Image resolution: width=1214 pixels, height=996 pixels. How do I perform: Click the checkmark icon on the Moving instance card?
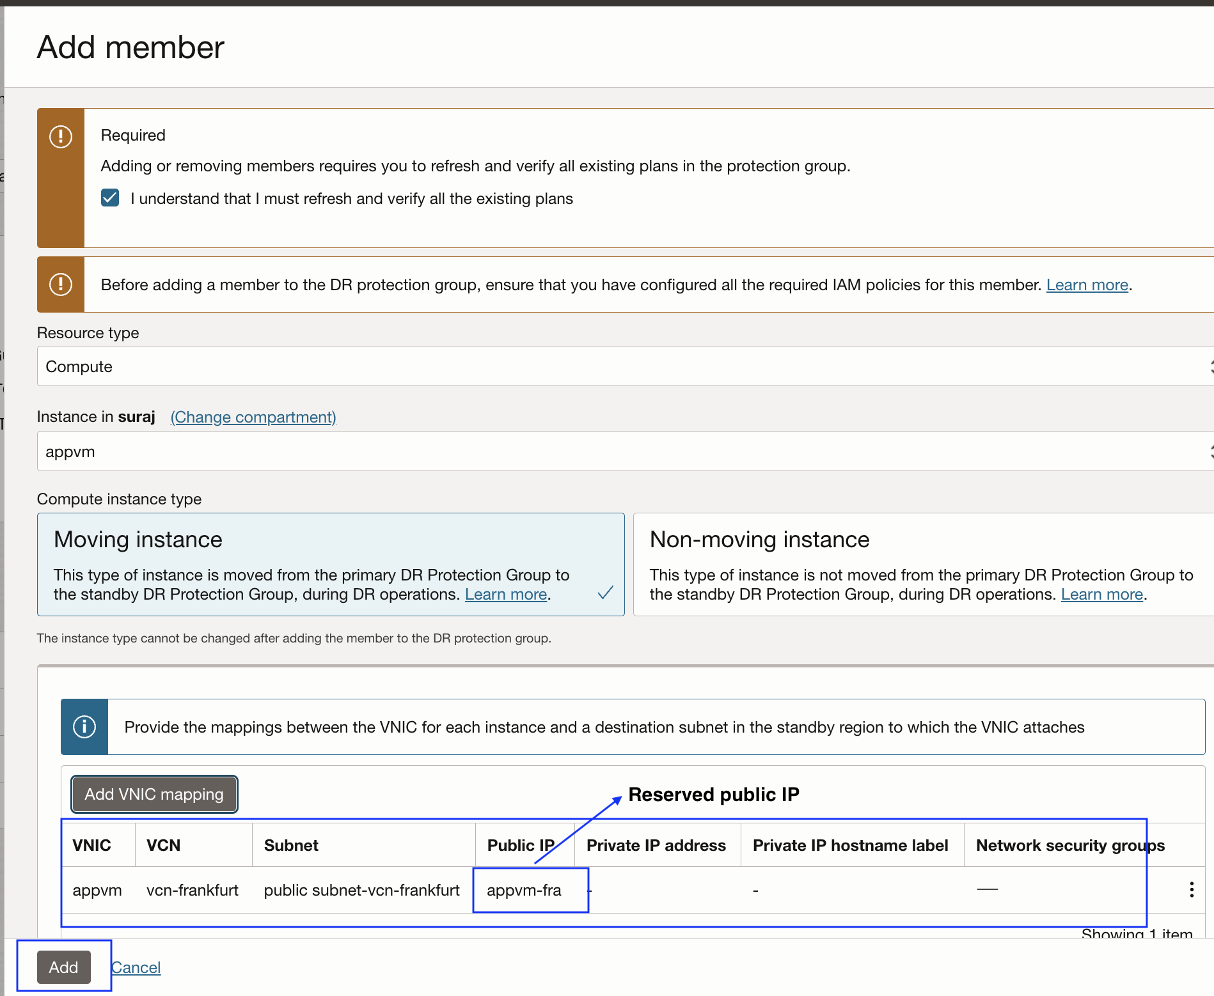tap(605, 593)
